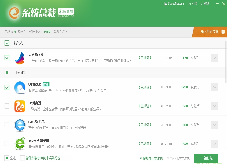Toggle the 网页浏览 category checkbox
The height and width of the screenshot is (164, 228).
click(x=7, y=72)
